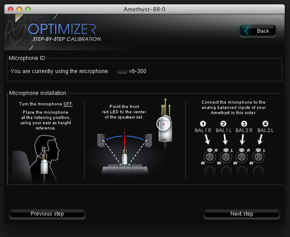290x237 pixels.
Task: Click the 'Place the microphone' instruction text
Action: pos(46,120)
